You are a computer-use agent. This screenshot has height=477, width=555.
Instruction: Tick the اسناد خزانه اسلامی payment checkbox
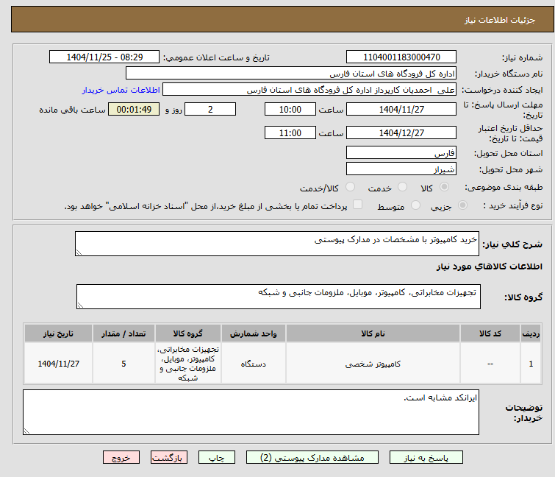click(358, 205)
